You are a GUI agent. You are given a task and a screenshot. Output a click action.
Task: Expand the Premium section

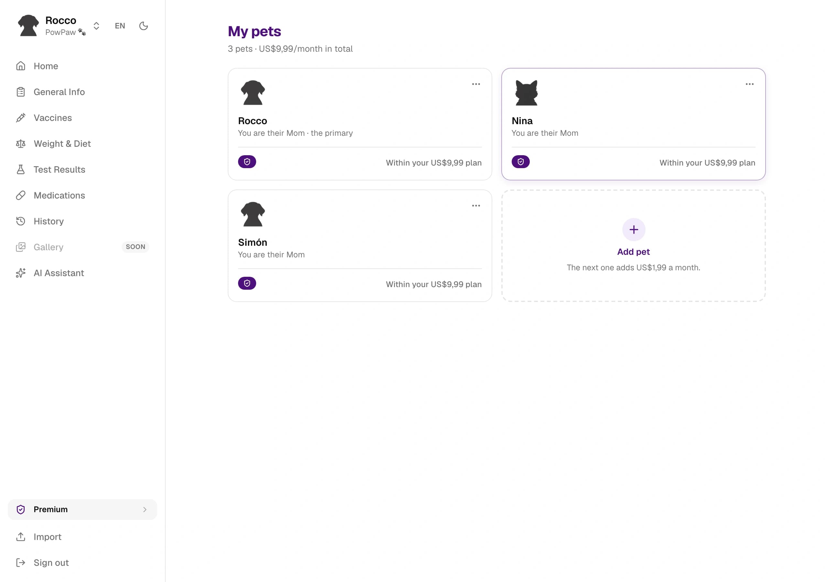(x=82, y=510)
